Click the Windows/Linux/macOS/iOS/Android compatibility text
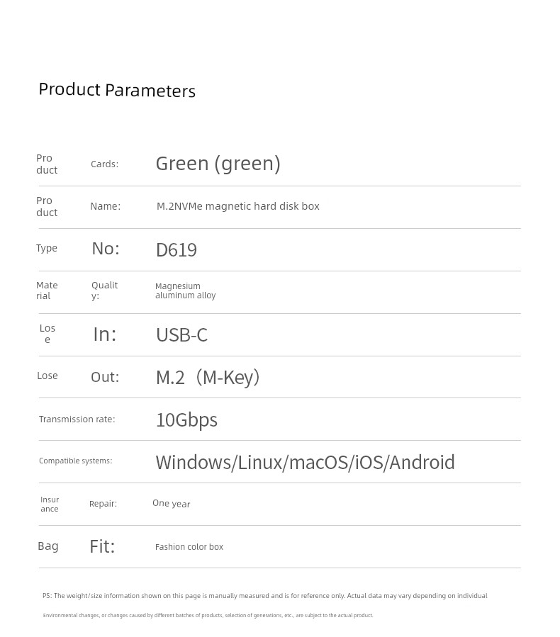560x637 pixels. (x=306, y=462)
